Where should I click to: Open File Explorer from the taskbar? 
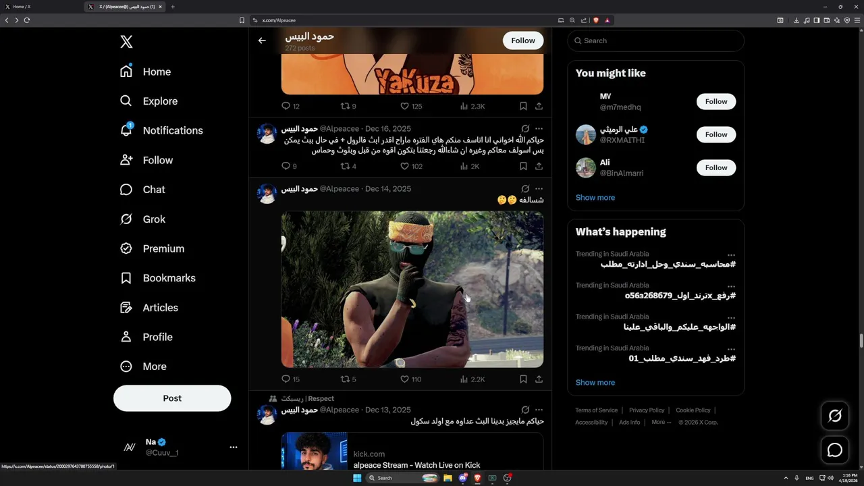coord(448,478)
